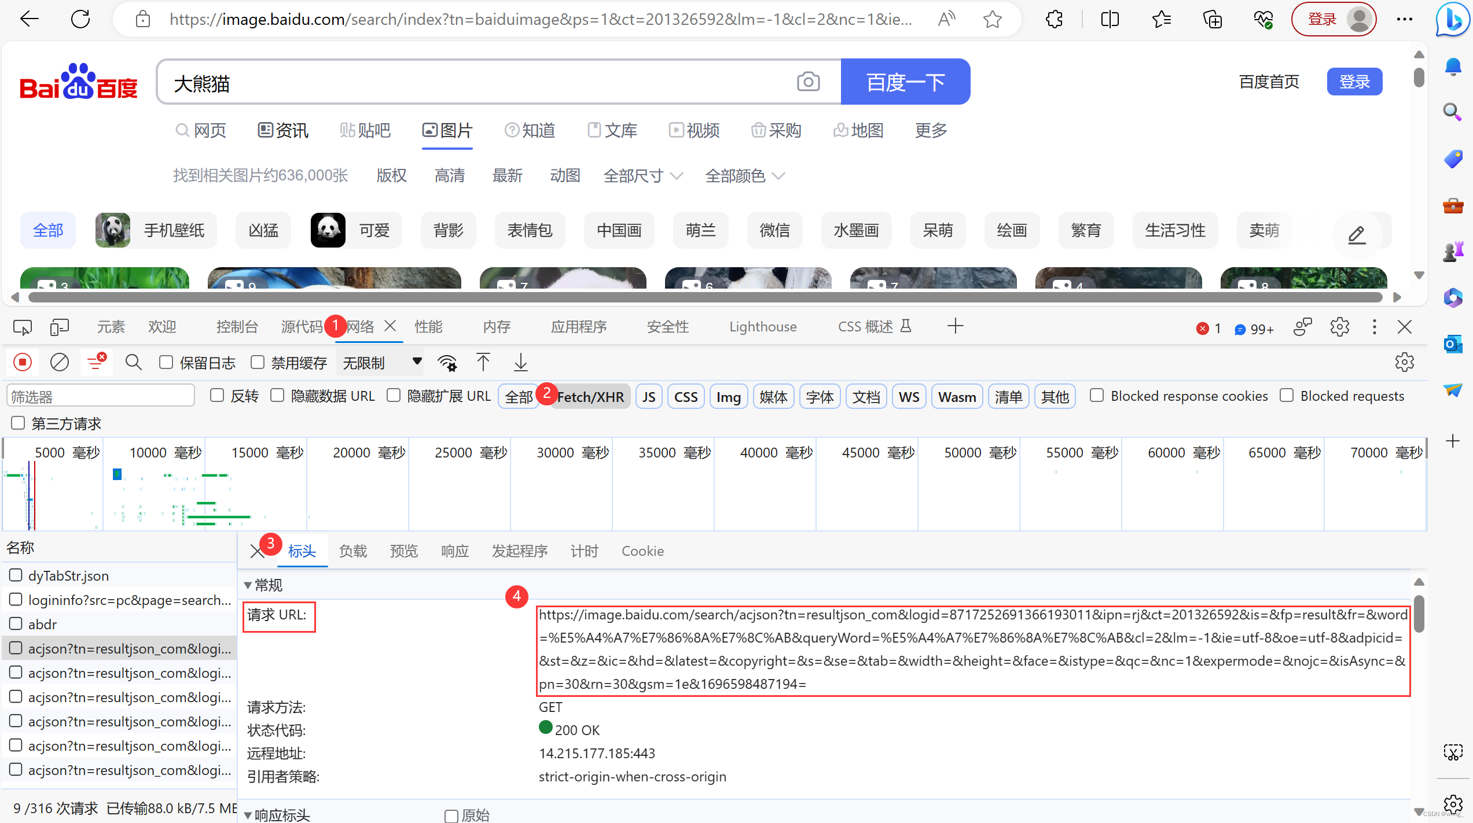
Task: Expand the 全部尺寸 size dropdown
Action: click(643, 175)
